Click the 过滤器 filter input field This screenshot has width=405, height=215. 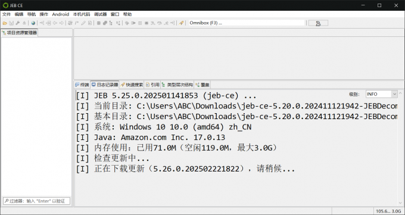click(x=36, y=201)
